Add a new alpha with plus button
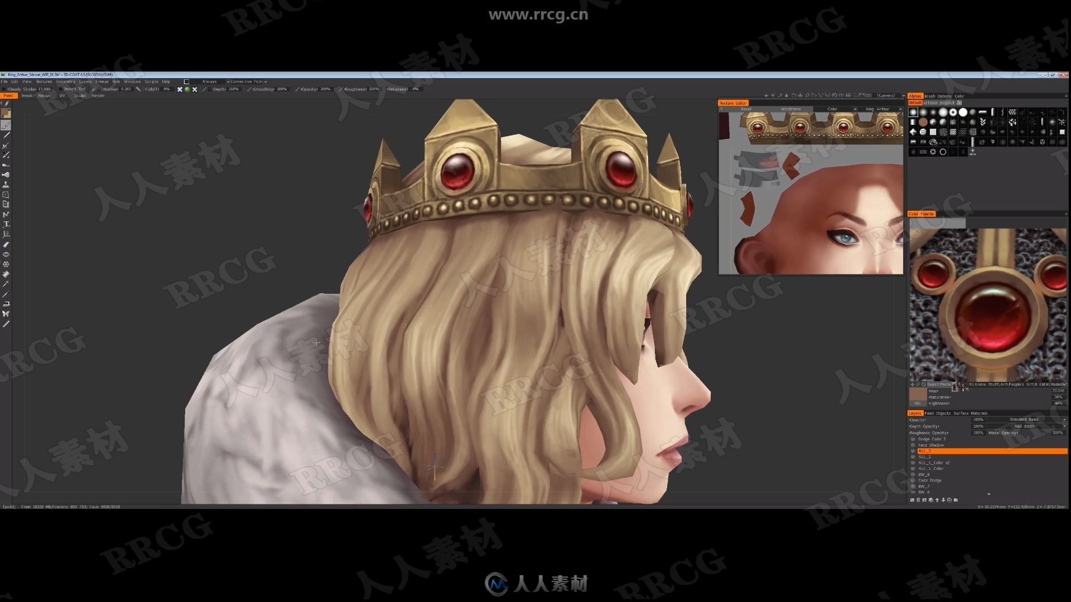Screen dimensions: 1071x602 click(x=973, y=152)
